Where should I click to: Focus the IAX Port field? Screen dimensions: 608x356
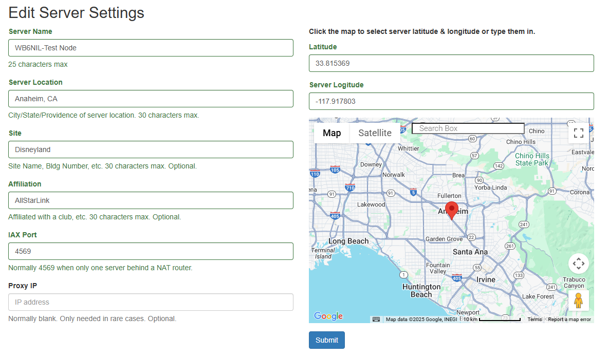[151, 251]
